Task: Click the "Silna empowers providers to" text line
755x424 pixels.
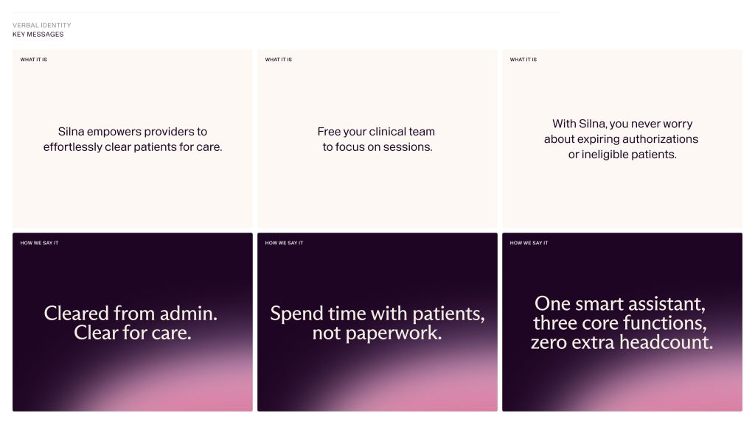Action: (x=133, y=132)
